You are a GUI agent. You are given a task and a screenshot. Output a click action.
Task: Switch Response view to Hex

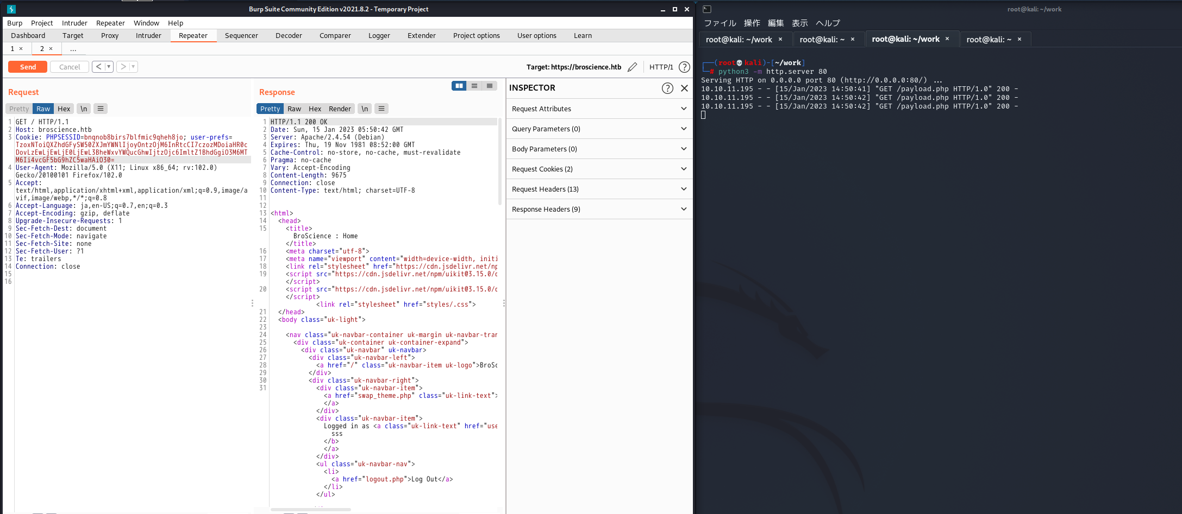[315, 109]
